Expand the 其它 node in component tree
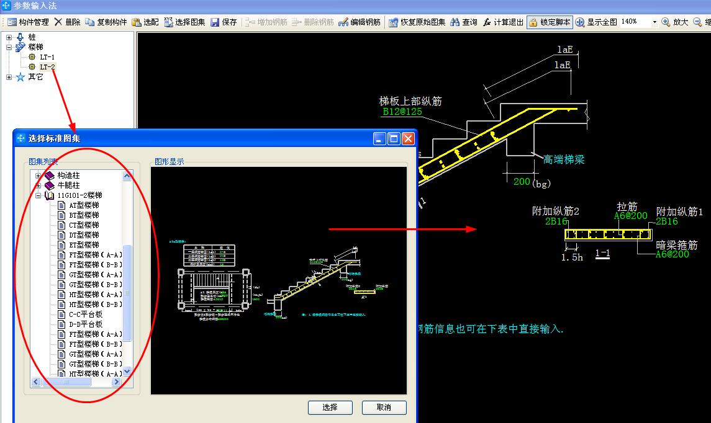711x423 pixels. tap(9, 77)
